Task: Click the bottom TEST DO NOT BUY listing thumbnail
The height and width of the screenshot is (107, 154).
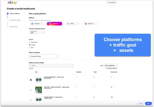Action: 38,99
